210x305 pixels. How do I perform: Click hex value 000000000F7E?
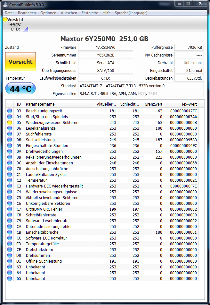183,186
